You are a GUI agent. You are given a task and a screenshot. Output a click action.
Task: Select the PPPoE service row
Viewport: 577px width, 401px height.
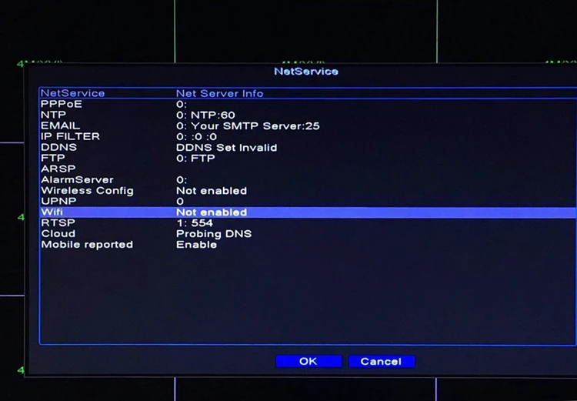pos(308,104)
